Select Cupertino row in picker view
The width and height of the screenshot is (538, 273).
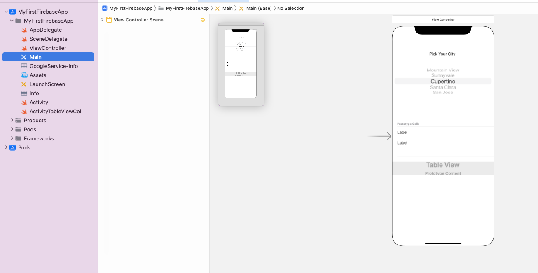tap(443, 82)
